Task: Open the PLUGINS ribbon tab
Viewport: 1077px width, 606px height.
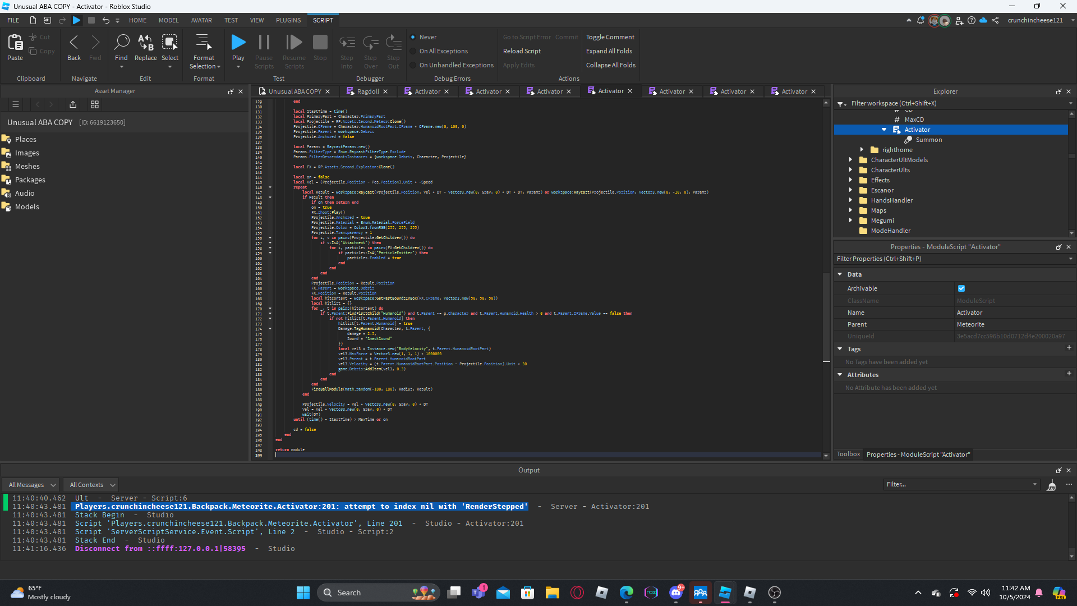Action: (x=288, y=20)
